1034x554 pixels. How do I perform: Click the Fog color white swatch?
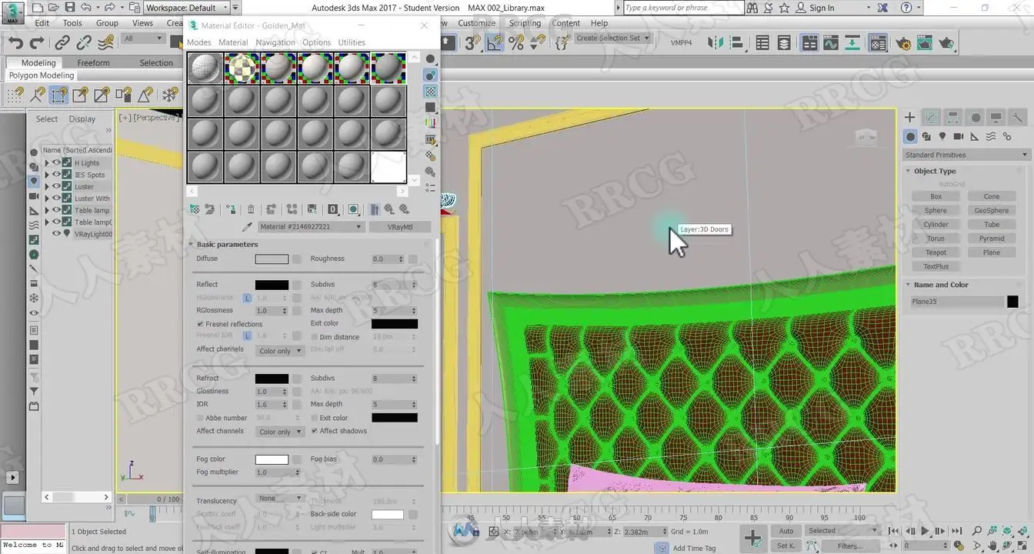(x=272, y=459)
